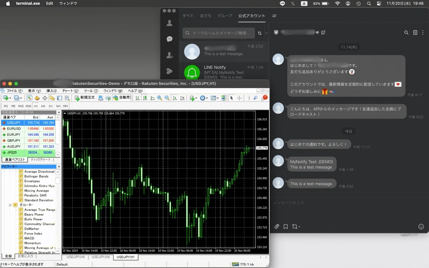The width and height of the screenshot is (429, 268).
Task: Open the ファイル(F) menu
Action: (x=15, y=91)
